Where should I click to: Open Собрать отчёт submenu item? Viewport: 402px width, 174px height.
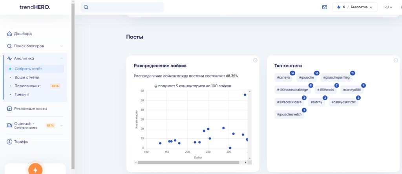[x=28, y=69]
